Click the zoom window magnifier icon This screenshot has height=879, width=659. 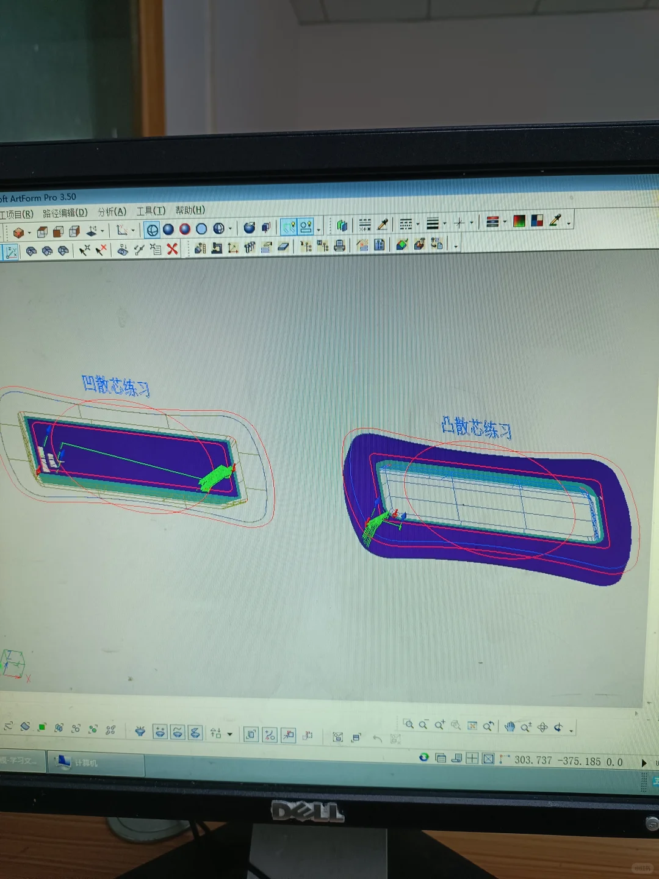coord(409,724)
